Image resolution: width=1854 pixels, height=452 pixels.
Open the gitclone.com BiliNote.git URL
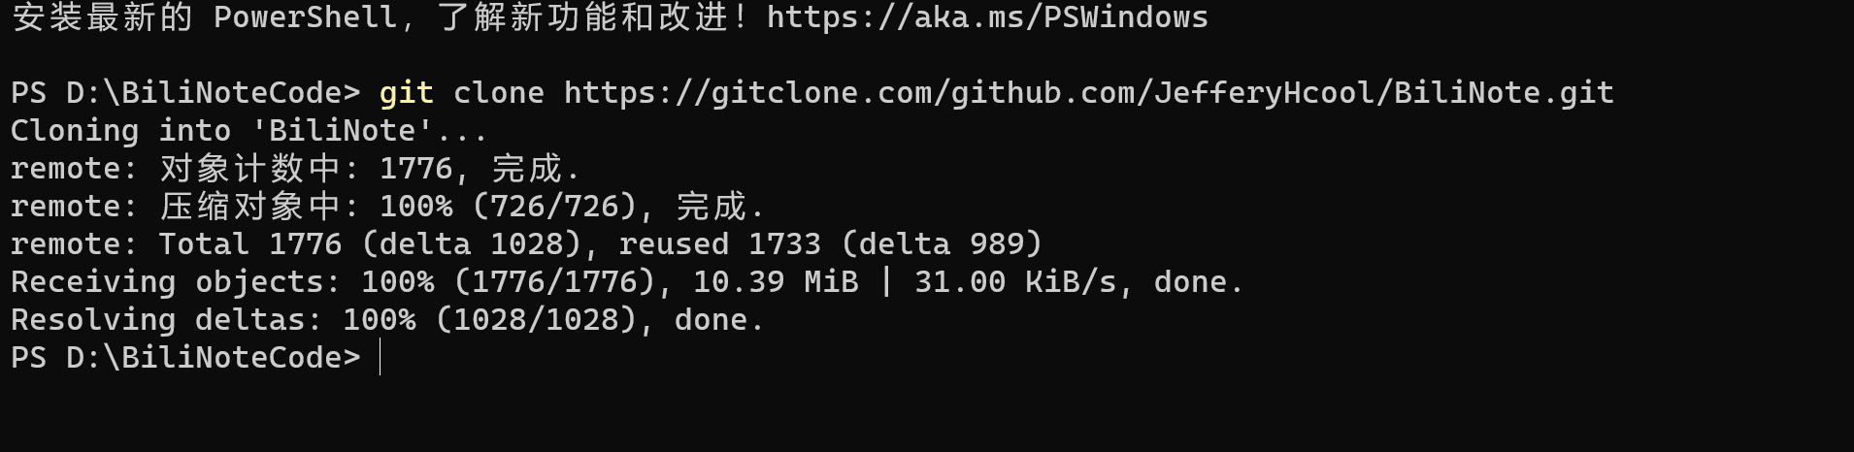(x=1088, y=93)
